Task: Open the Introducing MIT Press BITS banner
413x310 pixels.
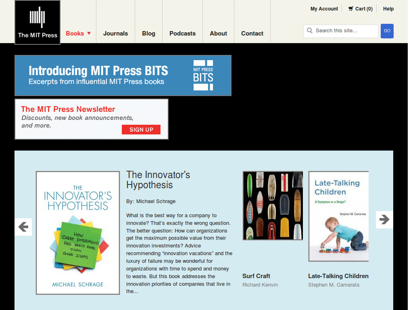Action: pos(123,75)
